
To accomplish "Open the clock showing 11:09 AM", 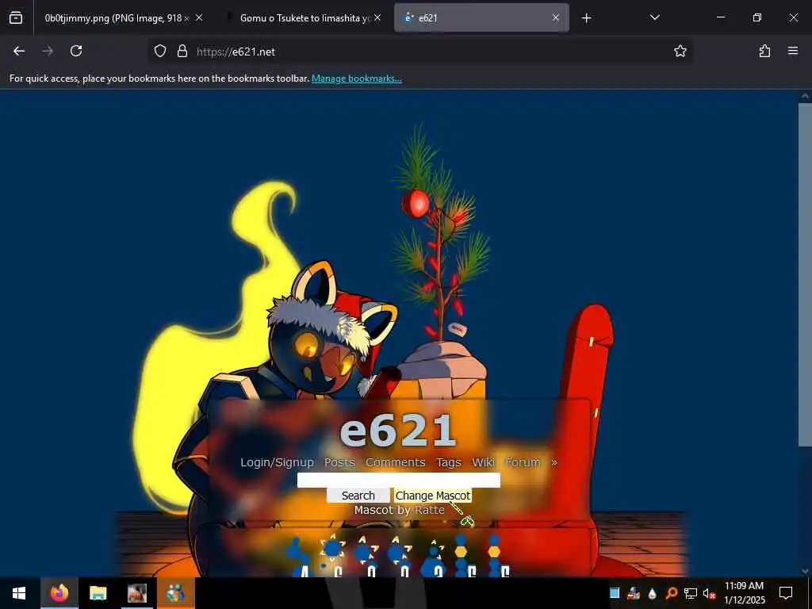I will click(744, 593).
